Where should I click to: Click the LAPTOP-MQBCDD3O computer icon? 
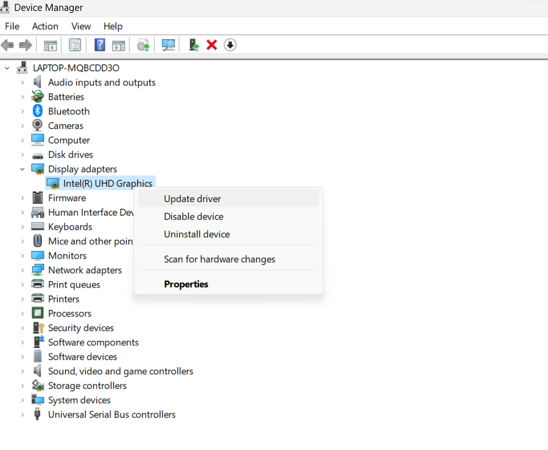[22, 67]
